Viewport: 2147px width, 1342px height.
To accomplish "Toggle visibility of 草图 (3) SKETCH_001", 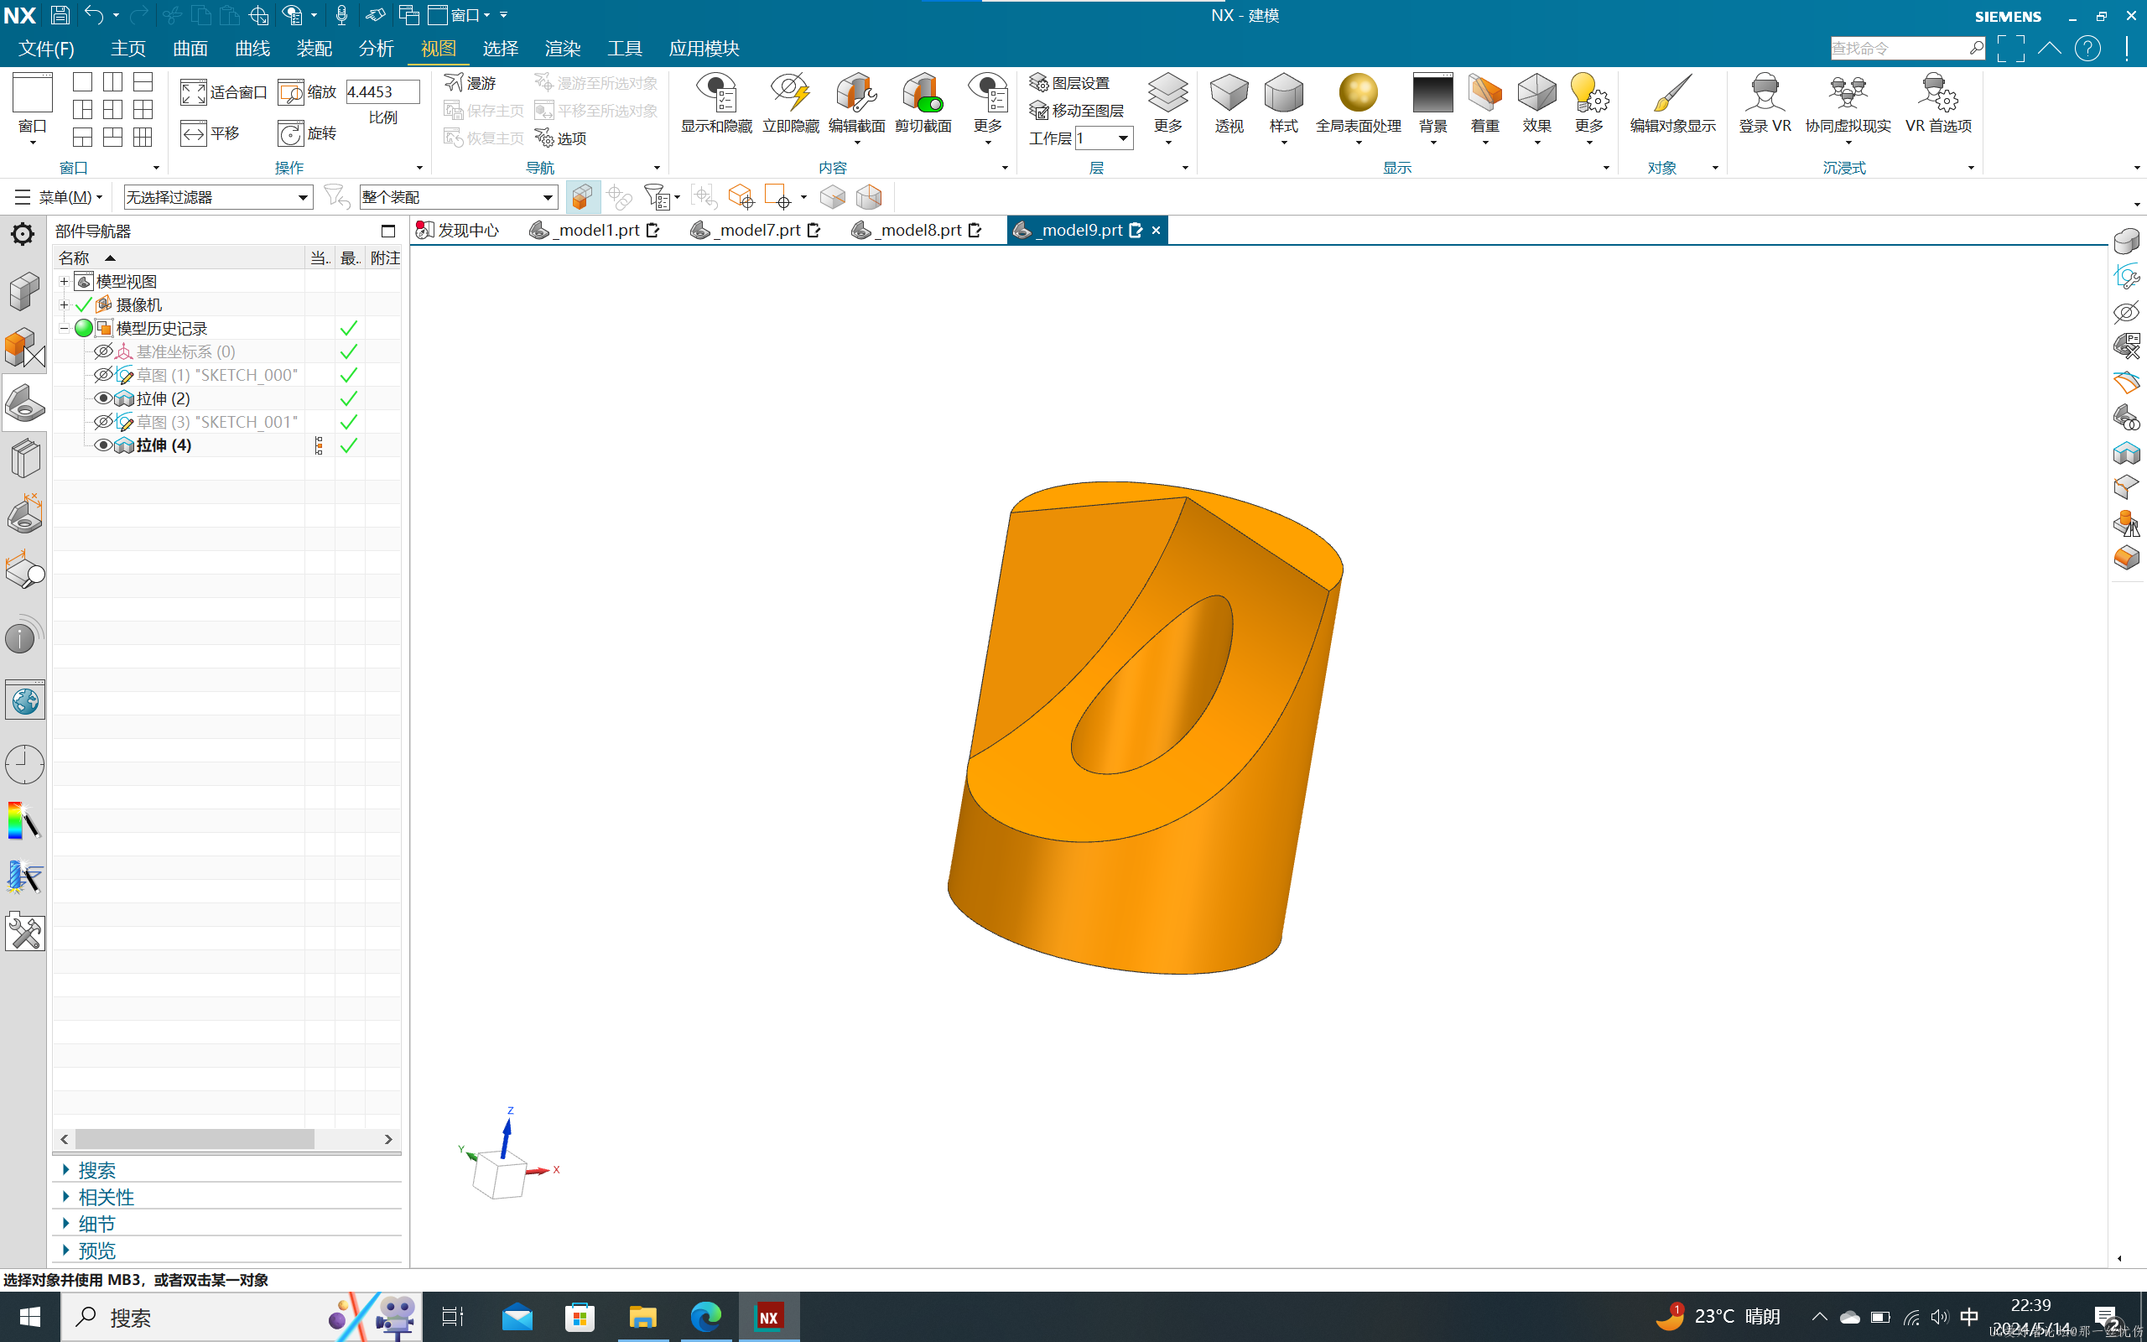I will (x=103, y=422).
